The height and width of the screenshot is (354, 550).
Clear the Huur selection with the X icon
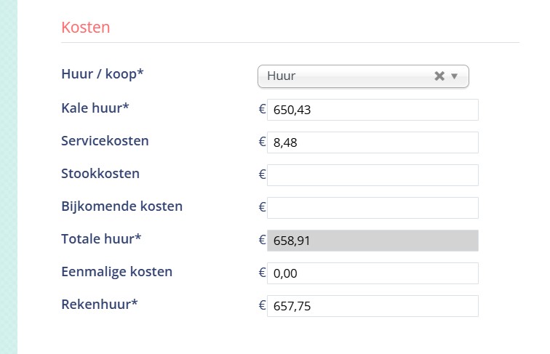pyautogui.click(x=439, y=76)
